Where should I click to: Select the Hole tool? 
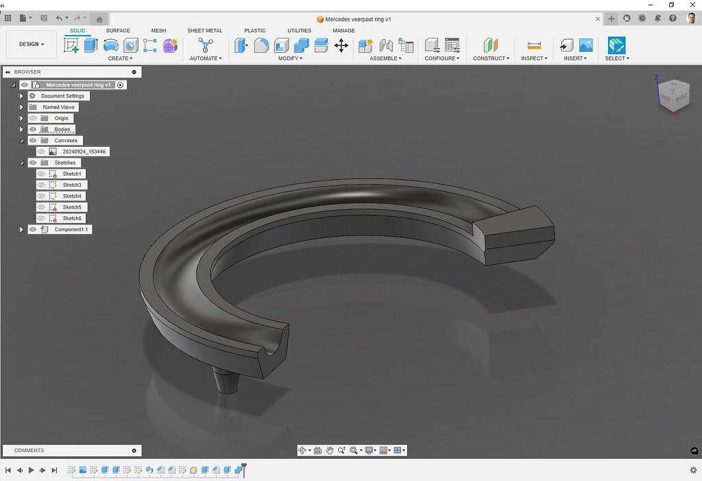click(130, 45)
